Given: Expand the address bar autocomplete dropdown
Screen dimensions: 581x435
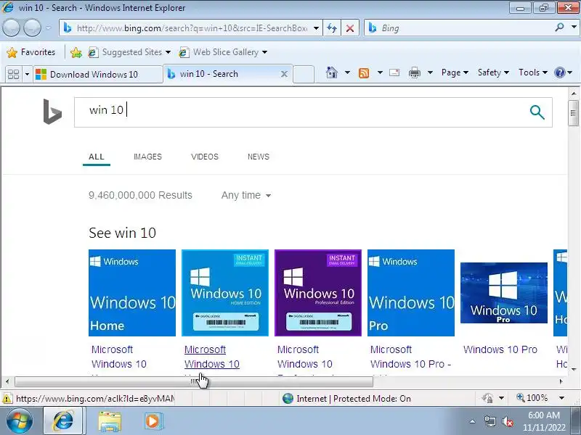Looking at the screenshot, I should [316, 28].
